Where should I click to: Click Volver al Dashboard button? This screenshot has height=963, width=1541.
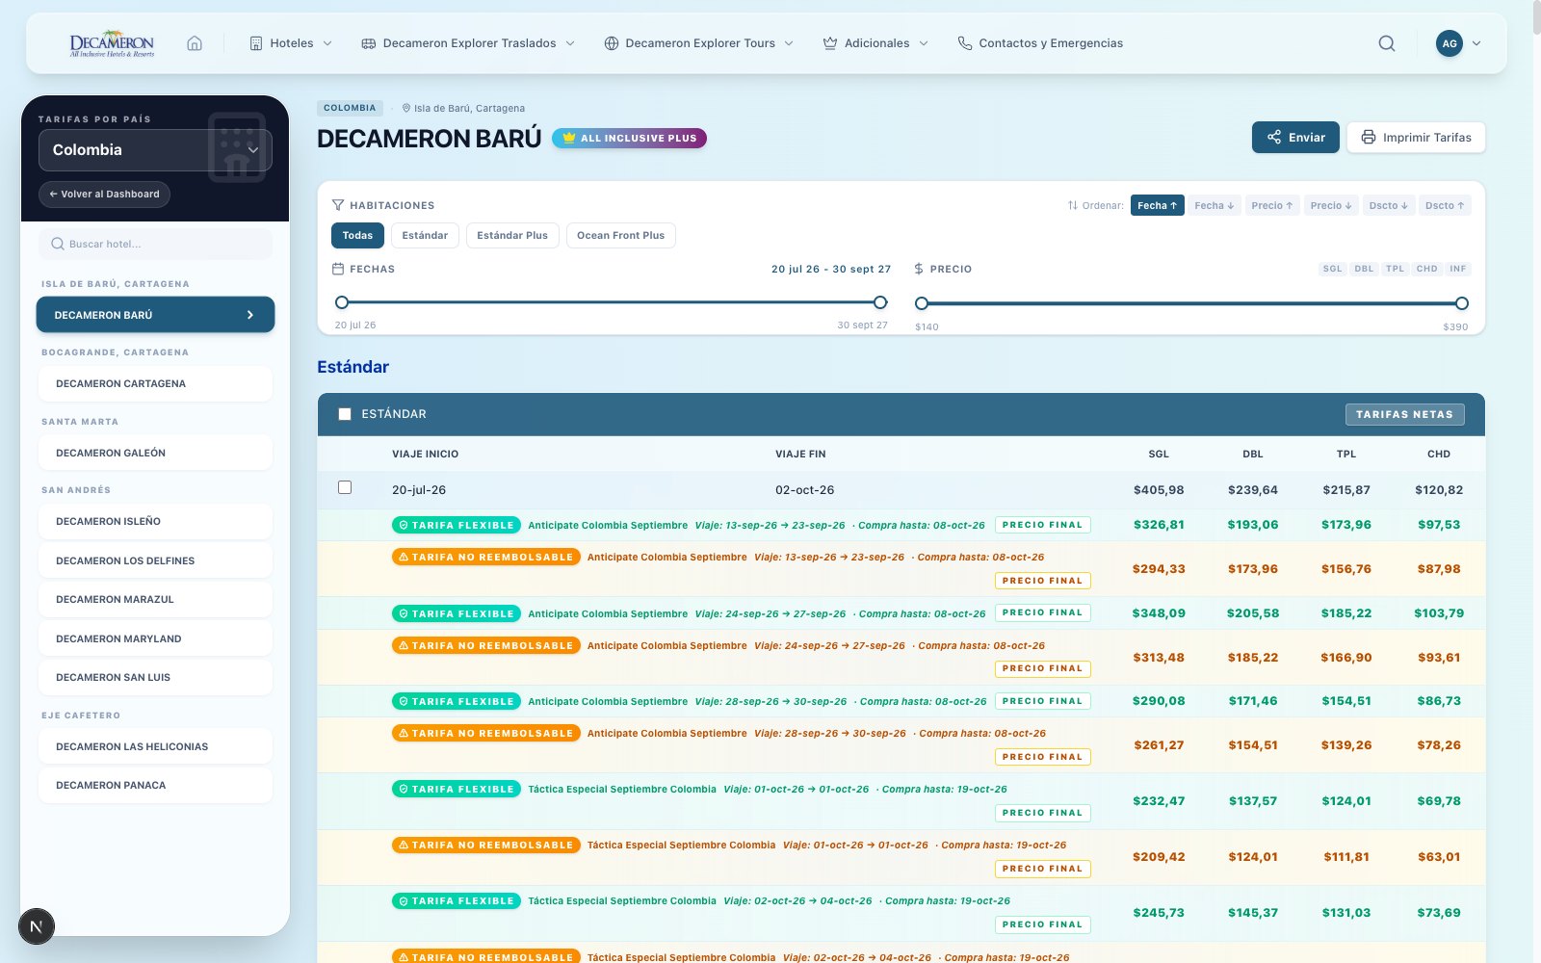105,194
